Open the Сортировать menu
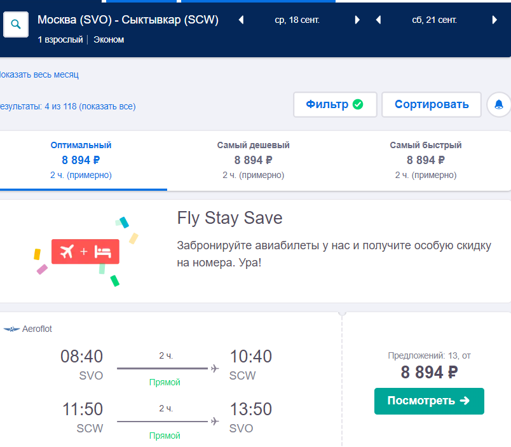 pyautogui.click(x=432, y=104)
